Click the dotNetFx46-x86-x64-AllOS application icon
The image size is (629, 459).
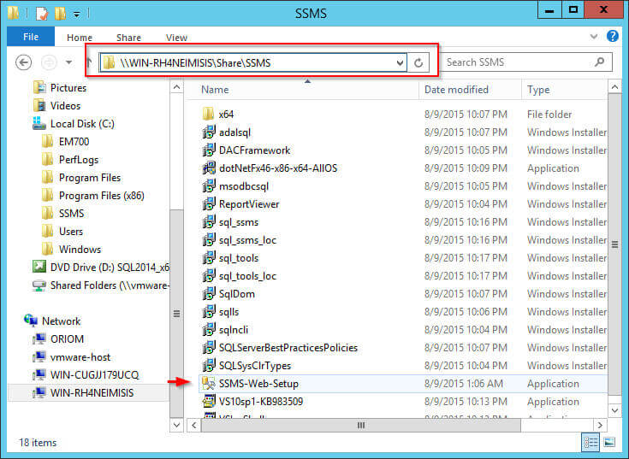(x=209, y=168)
